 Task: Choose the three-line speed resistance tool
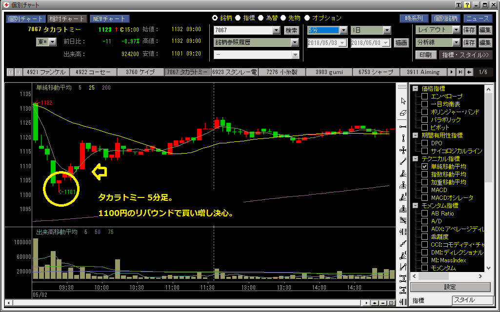click(403, 220)
